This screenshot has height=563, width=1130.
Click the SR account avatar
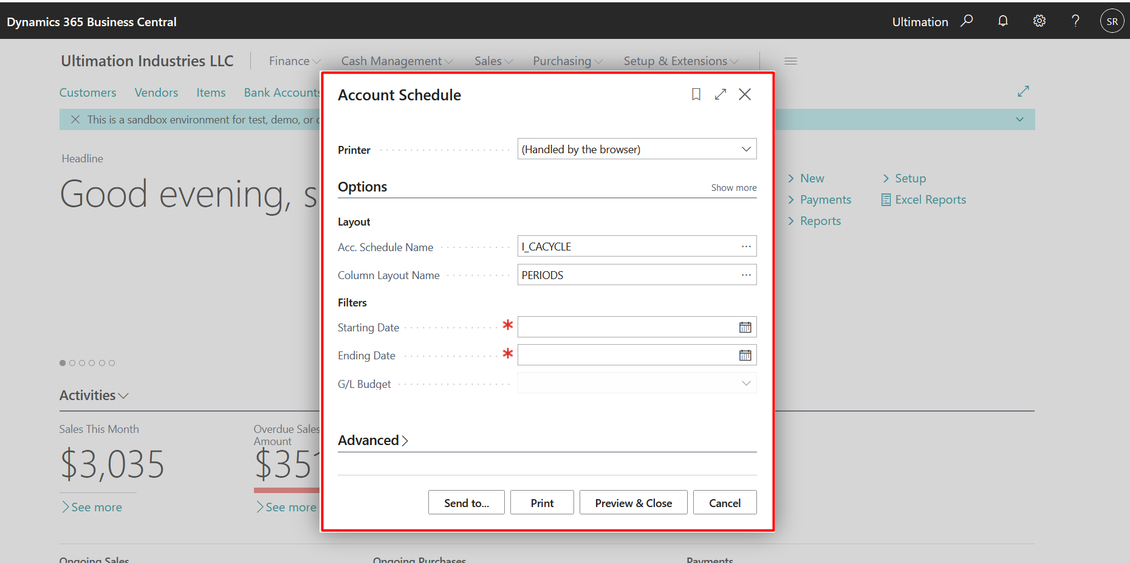coord(1112,20)
